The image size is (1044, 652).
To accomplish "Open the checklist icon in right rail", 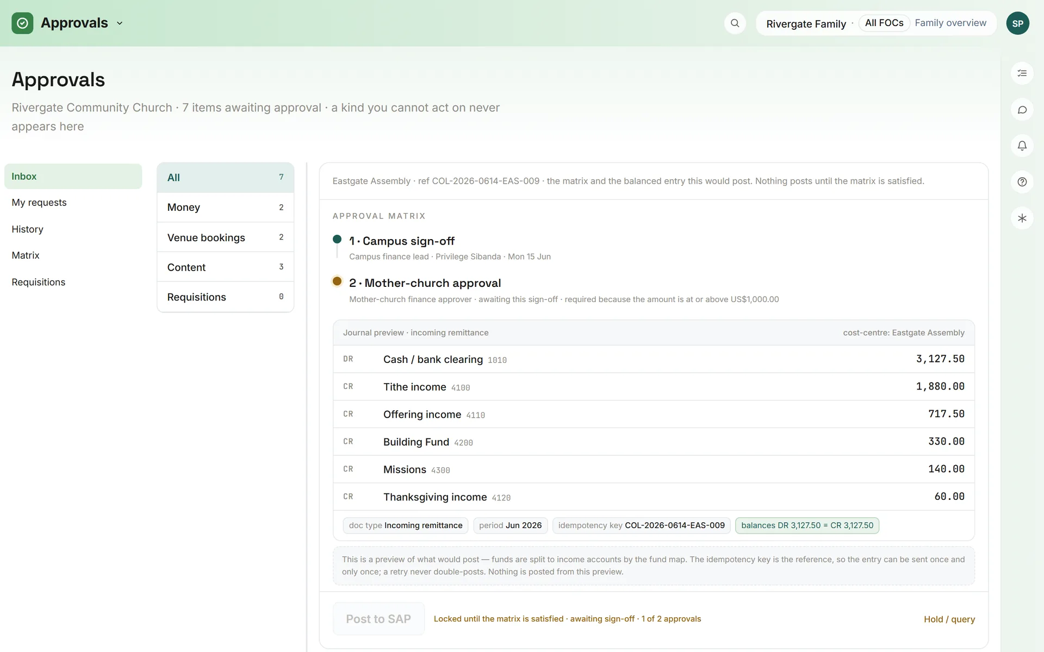I will pyautogui.click(x=1022, y=73).
